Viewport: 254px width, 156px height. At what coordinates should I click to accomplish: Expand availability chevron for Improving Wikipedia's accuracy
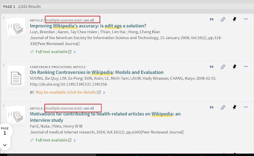pyautogui.click(x=75, y=52)
